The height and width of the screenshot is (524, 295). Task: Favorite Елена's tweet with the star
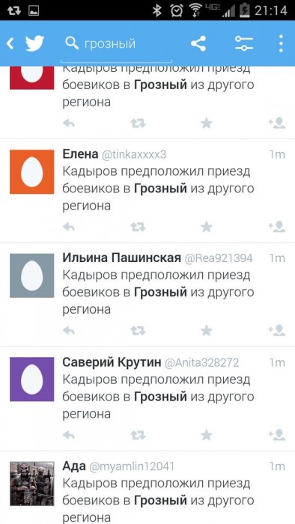tap(207, 228)
